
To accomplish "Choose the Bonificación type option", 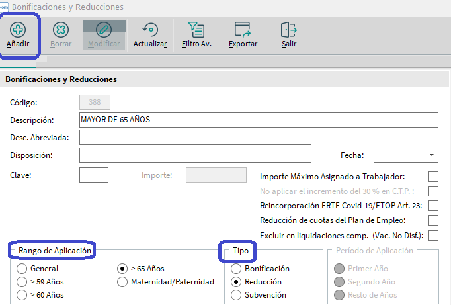I will coord(236,269).
